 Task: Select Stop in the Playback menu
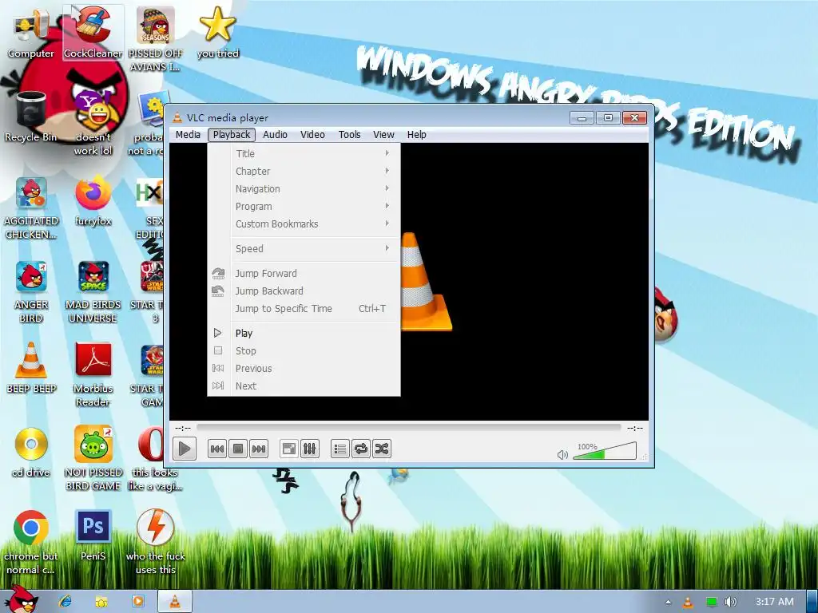pyautogui.click(x=304, y=351)
